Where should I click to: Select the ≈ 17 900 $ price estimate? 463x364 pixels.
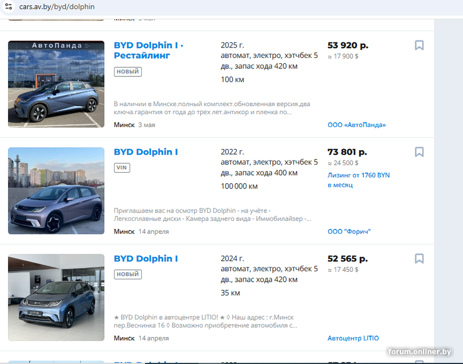343,56
